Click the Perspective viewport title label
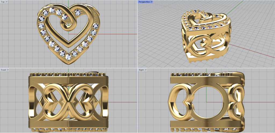This screenshot has width=275, height=133. tap(144, 2)
